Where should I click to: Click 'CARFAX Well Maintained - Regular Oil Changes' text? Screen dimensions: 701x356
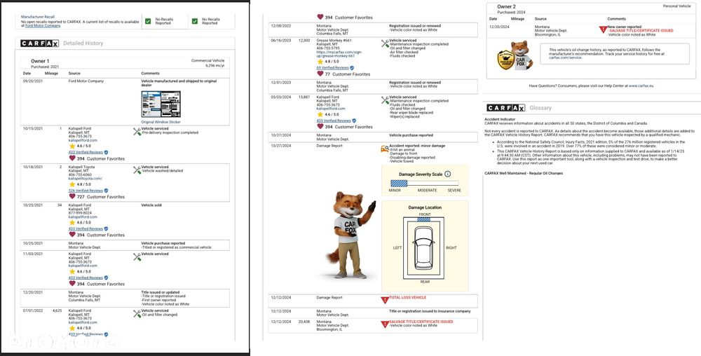524,173
